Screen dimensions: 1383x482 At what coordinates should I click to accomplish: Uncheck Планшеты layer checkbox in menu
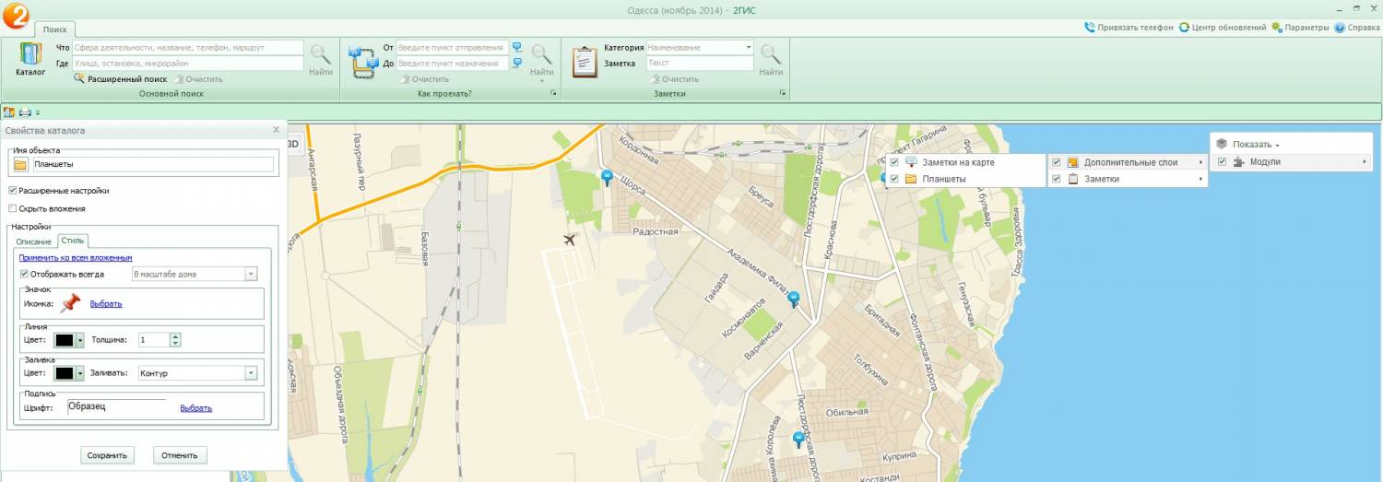pyautogui.click(x=894, y=179)
